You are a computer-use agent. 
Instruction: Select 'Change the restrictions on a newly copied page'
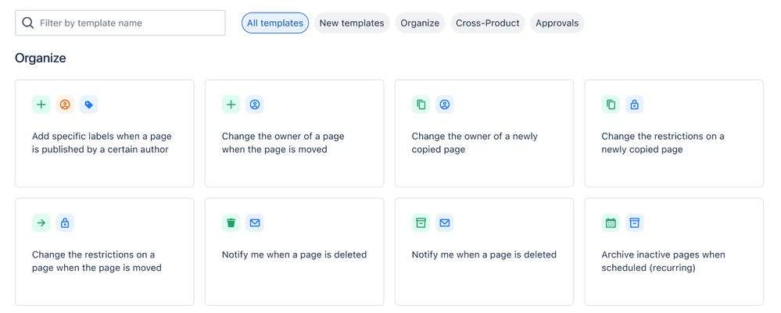[x=674, y=133]
